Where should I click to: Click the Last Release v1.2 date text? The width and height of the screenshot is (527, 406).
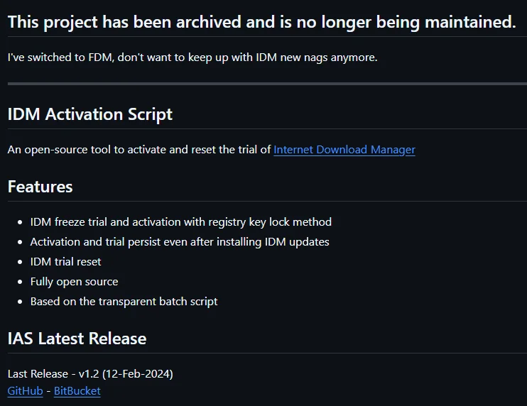tap(90, 374)
